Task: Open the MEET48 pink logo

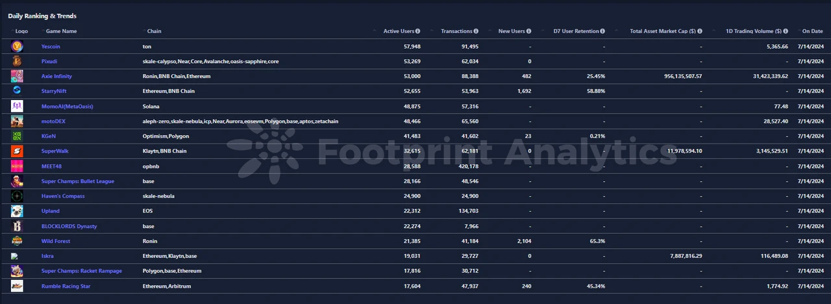Action: (18, 166)
